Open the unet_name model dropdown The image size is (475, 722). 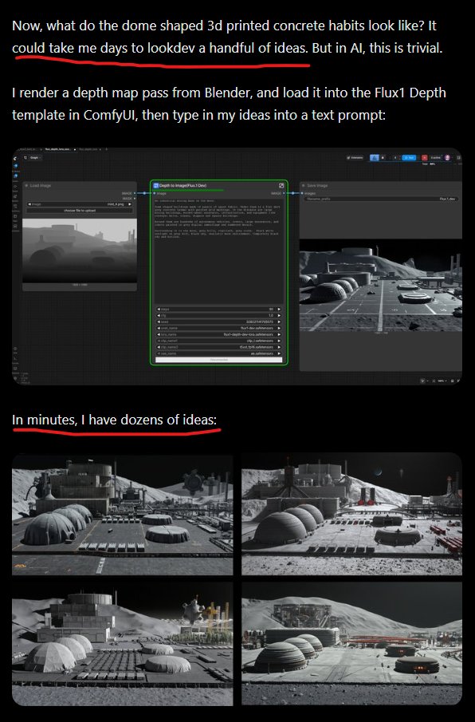click(x=219, y=329)
